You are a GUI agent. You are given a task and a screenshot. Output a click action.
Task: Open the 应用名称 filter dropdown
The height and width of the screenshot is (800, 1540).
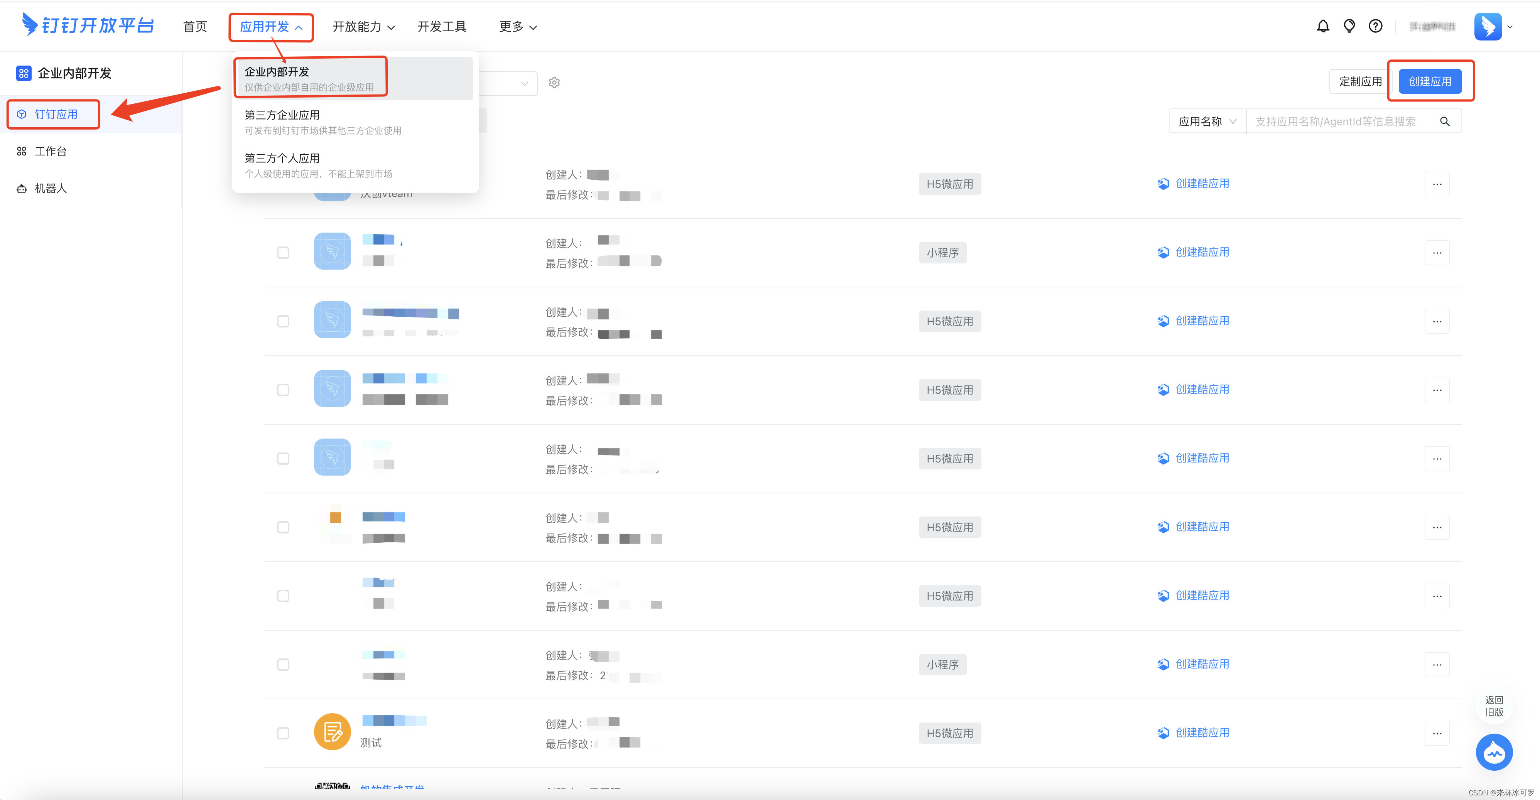[x=1206, y=121]
